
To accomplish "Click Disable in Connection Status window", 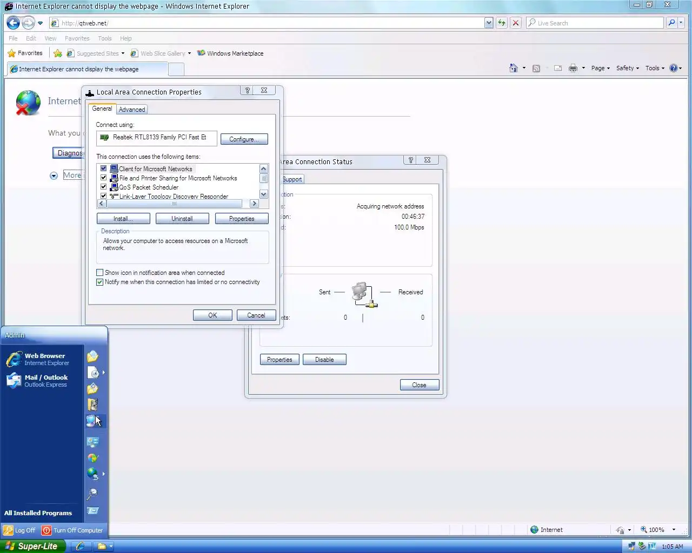I will coord(324,360).
